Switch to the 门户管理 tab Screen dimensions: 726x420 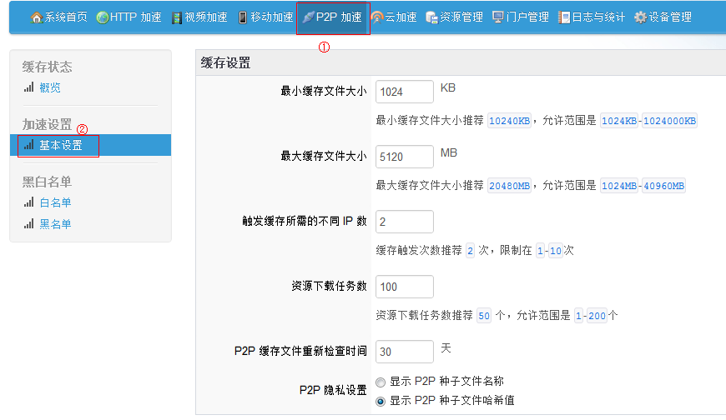pyautogui.click(x=521, y=17)
